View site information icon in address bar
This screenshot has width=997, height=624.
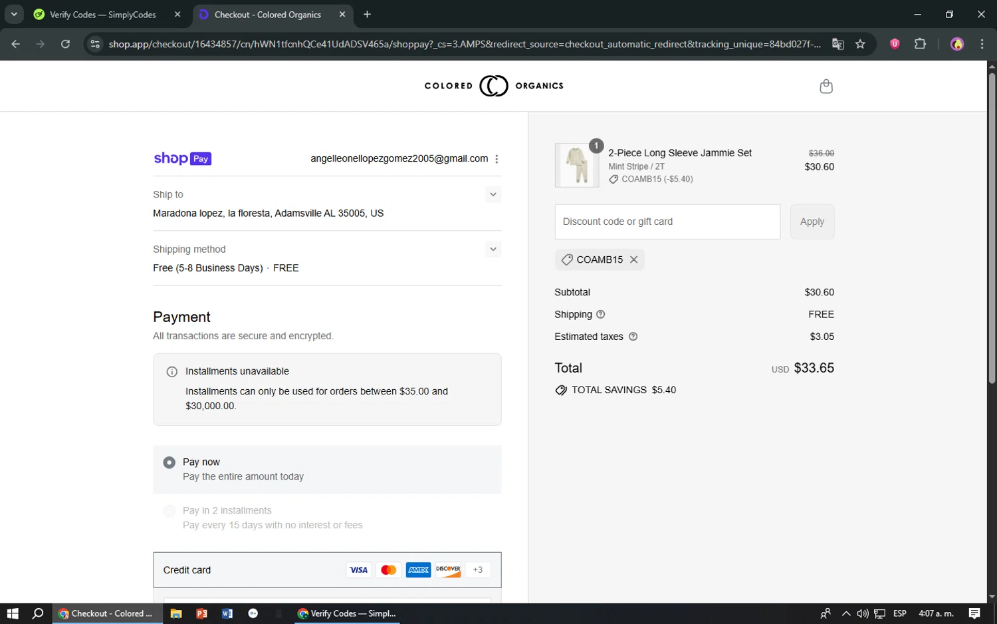(95, 44)
